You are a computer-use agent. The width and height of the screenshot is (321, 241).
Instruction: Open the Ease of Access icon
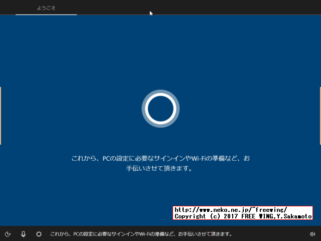pos(8,234)
